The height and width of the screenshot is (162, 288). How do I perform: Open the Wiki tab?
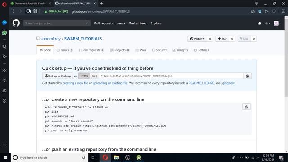pyautogui.click(x=141, y=50)
